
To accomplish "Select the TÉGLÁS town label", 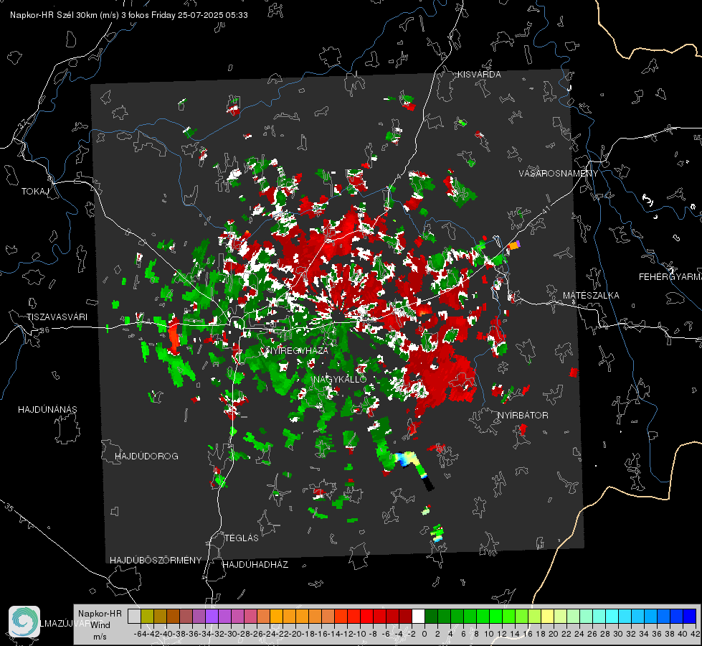I will (242, 538).
